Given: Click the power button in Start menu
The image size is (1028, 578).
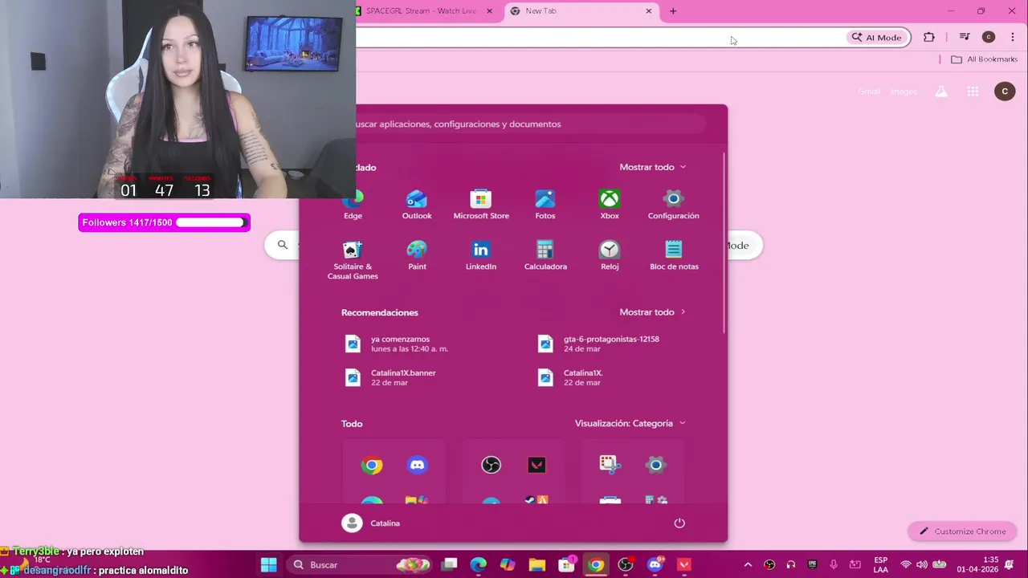Looking at the screenshot, I should point(679,523).
